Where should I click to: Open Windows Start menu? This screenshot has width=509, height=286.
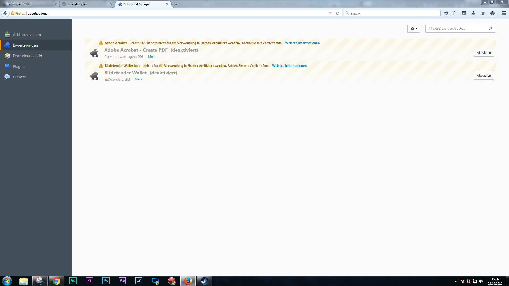7,281
